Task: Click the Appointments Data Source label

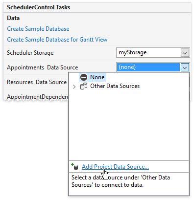Action: (x=43, y=67)
